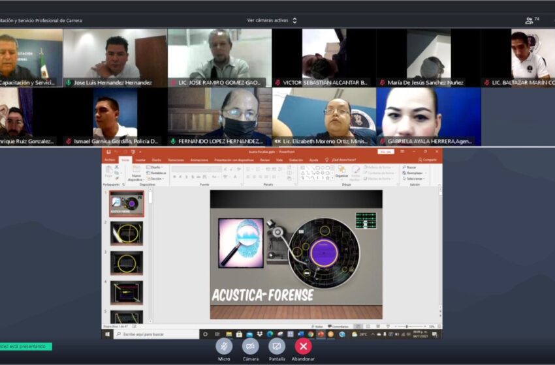Turn on the camera with Cámara button
555x365 pixels.
(250, 346)
